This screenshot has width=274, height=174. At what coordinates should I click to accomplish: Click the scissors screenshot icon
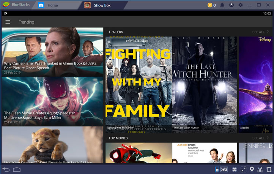coord(260,169)
